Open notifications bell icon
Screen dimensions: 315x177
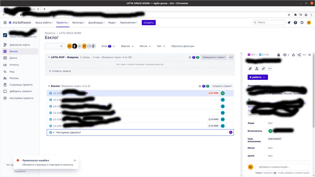click(x=289, y=23)
